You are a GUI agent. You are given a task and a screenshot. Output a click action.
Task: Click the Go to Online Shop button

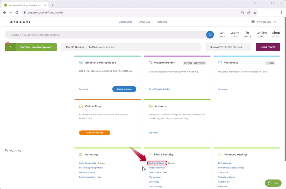tap(95, 133)
